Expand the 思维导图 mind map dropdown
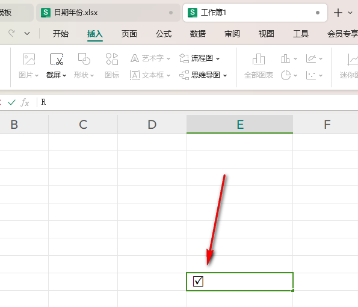The width and height of the screenshot is (358, 307). click(x=225, y=75)
